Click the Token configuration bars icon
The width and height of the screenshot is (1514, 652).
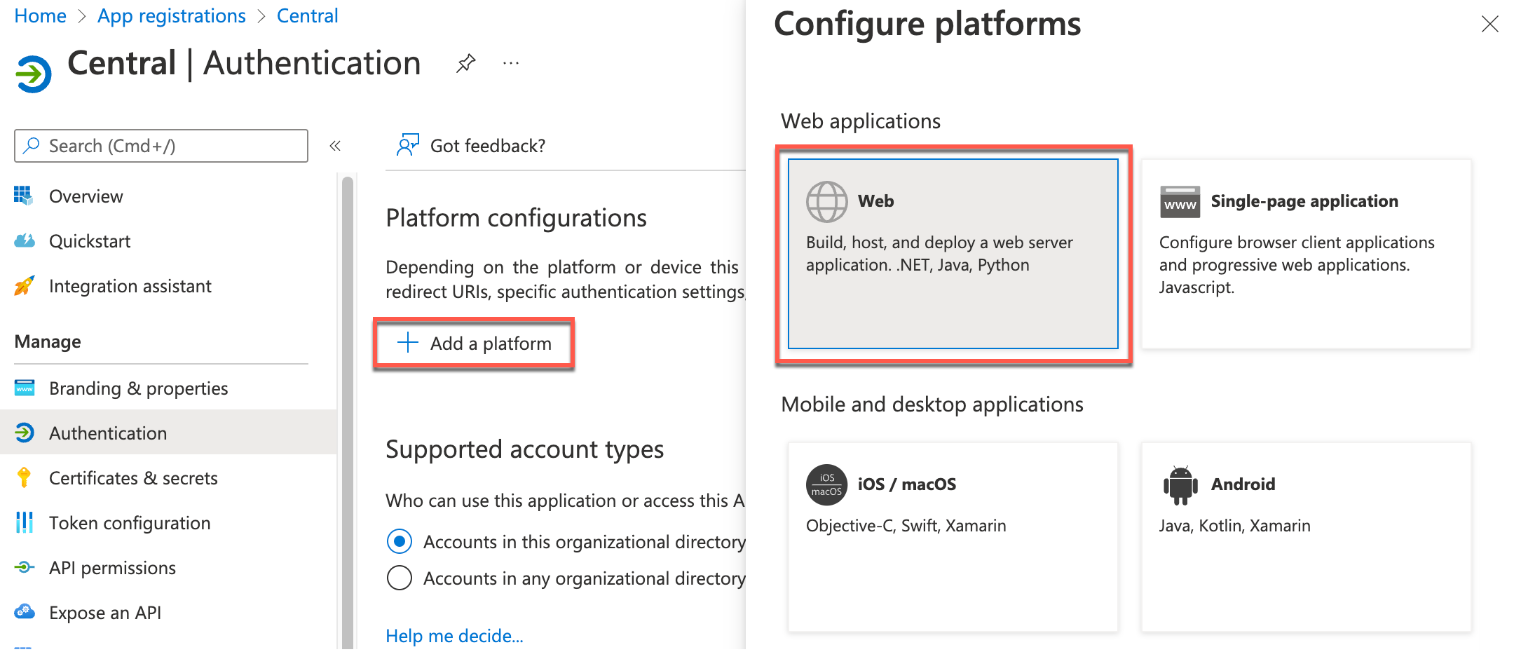coord(25,522)
